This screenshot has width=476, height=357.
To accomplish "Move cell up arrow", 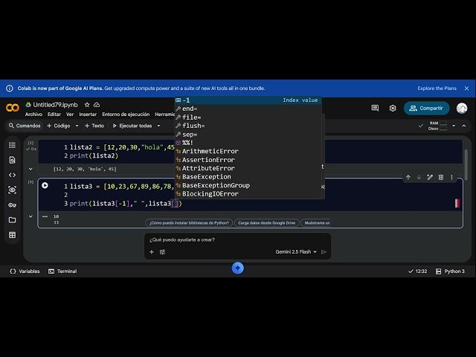I will pos(408,177).
